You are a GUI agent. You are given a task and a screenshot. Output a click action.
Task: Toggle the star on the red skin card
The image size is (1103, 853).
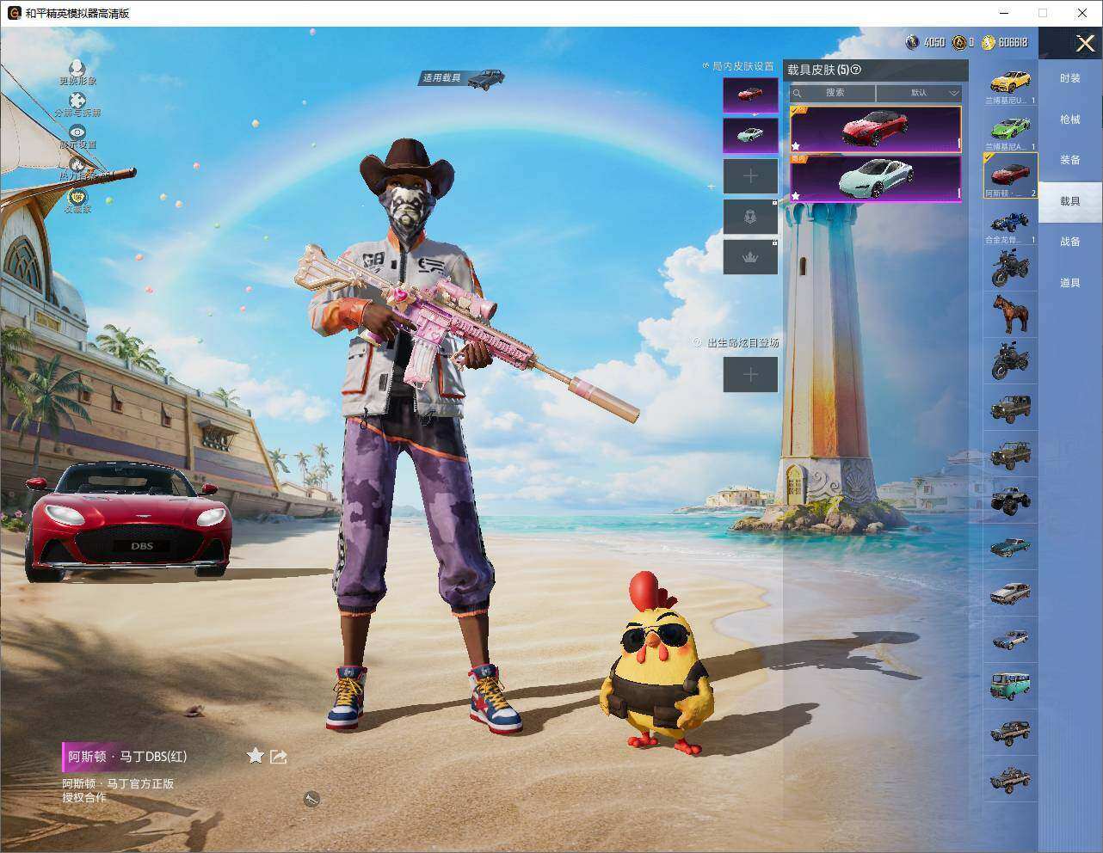tap(796, 146)
